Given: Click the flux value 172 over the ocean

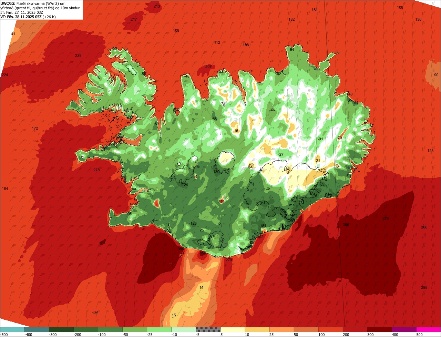Looking at the screenshot, I should coord(35,129).
